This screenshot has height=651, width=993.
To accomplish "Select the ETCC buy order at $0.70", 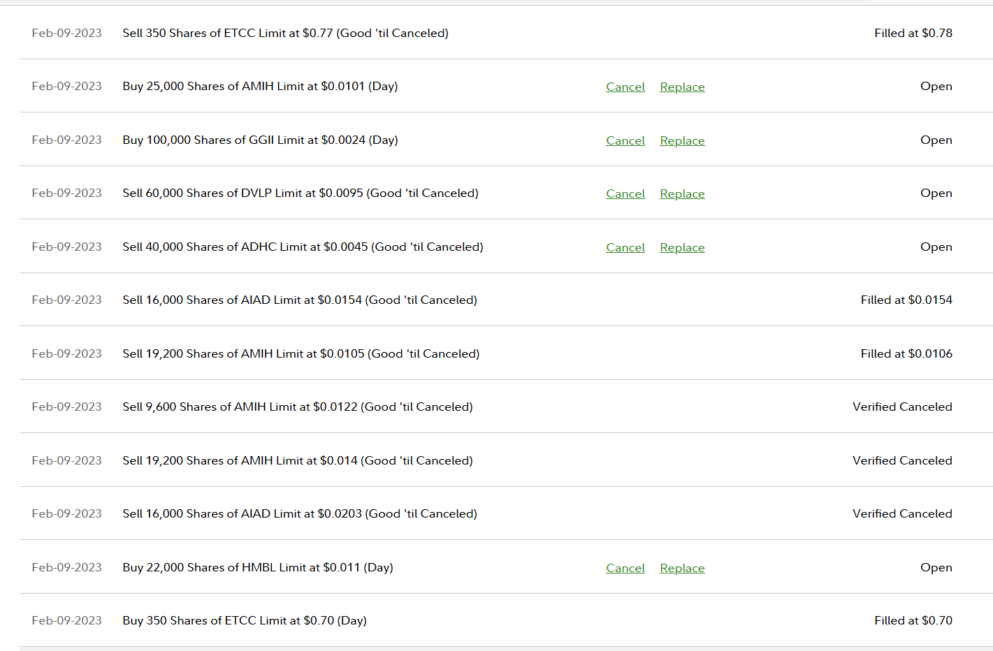I will pyautogui.click(x=245, y=620).
